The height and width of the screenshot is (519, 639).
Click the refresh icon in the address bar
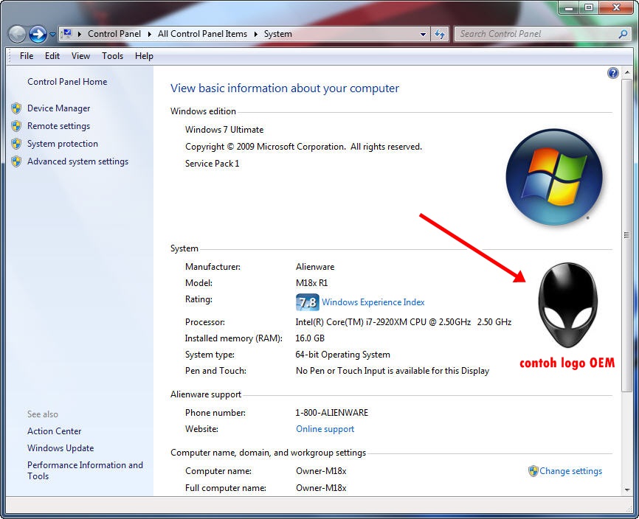tap(439, 34)
